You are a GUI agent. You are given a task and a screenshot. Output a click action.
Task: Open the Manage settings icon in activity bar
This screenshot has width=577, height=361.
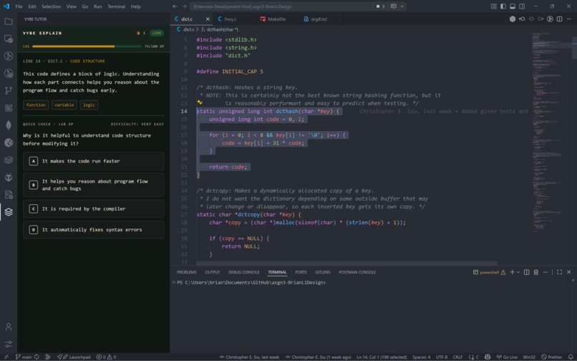(9, 344)
